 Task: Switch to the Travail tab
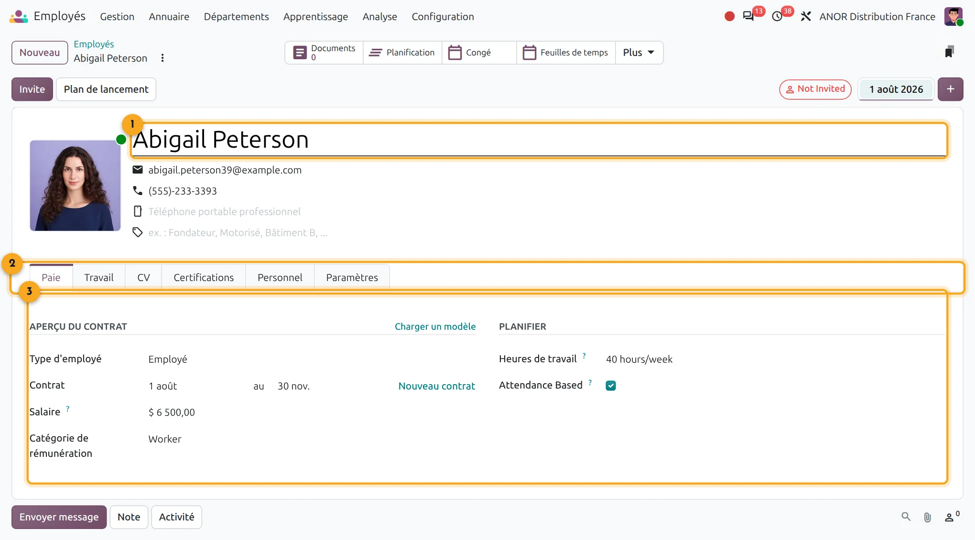tap(99, 277)
